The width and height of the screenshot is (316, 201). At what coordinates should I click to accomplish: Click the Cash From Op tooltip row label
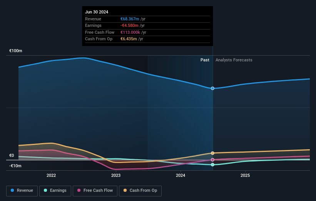pyautogui.click(x=99, y=39)
